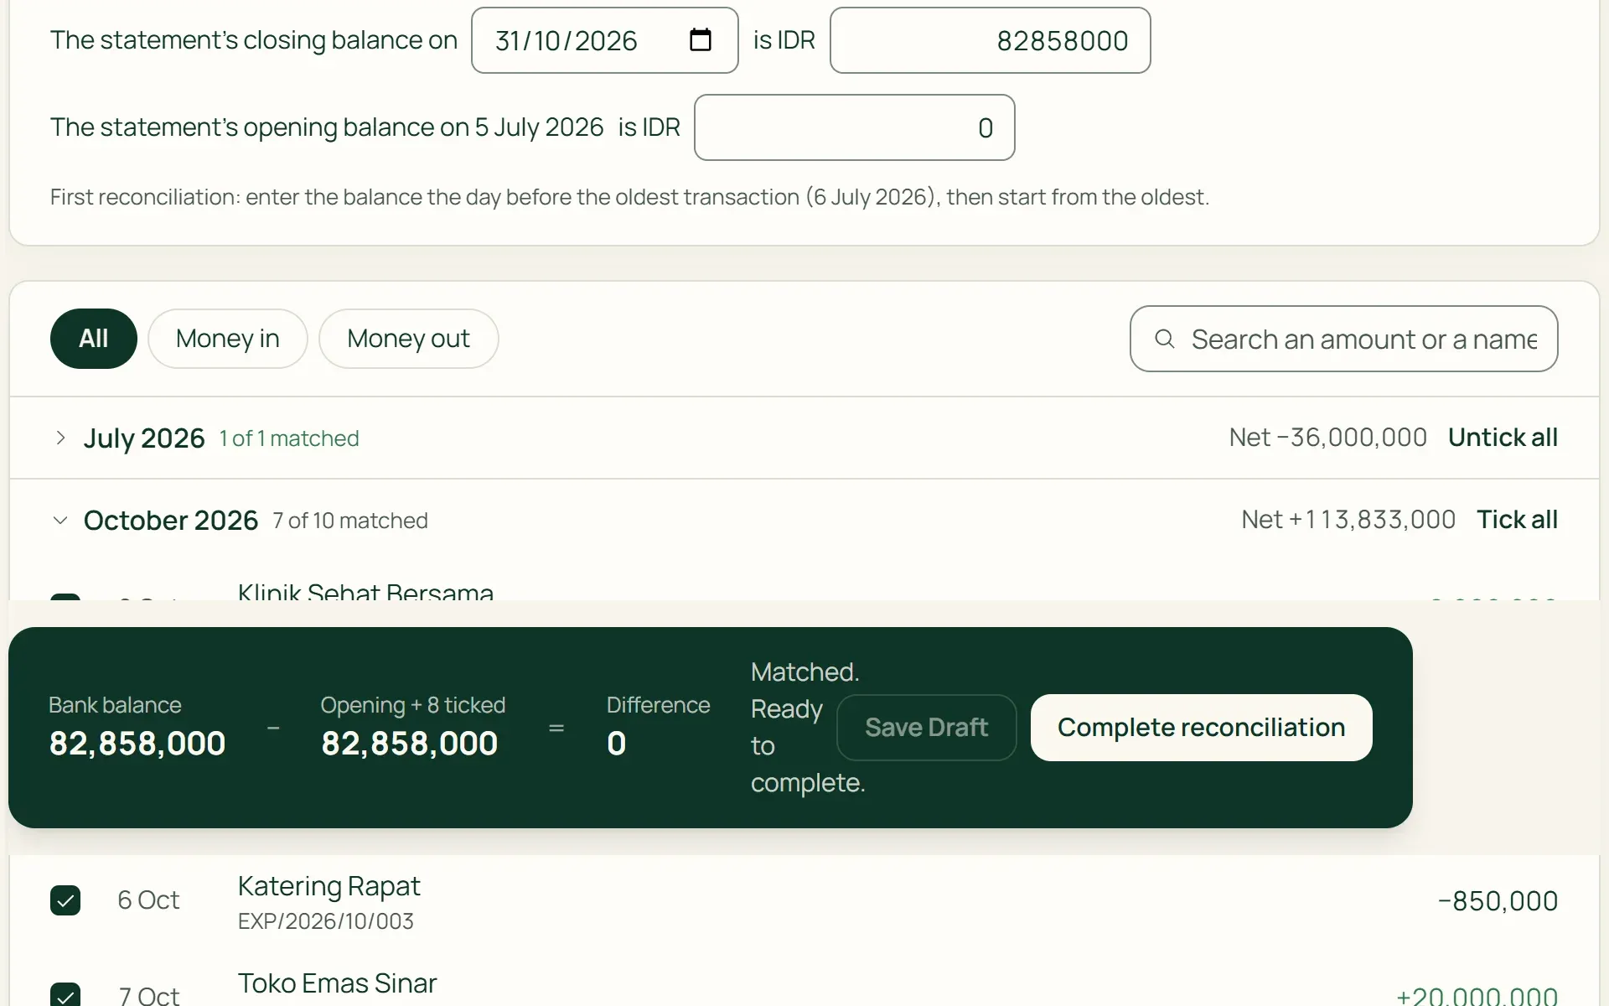The height and width of the screenshot is (1006, 1609).
Task: Click the 6 Oct date cell
Action: (x=148, y=900)
